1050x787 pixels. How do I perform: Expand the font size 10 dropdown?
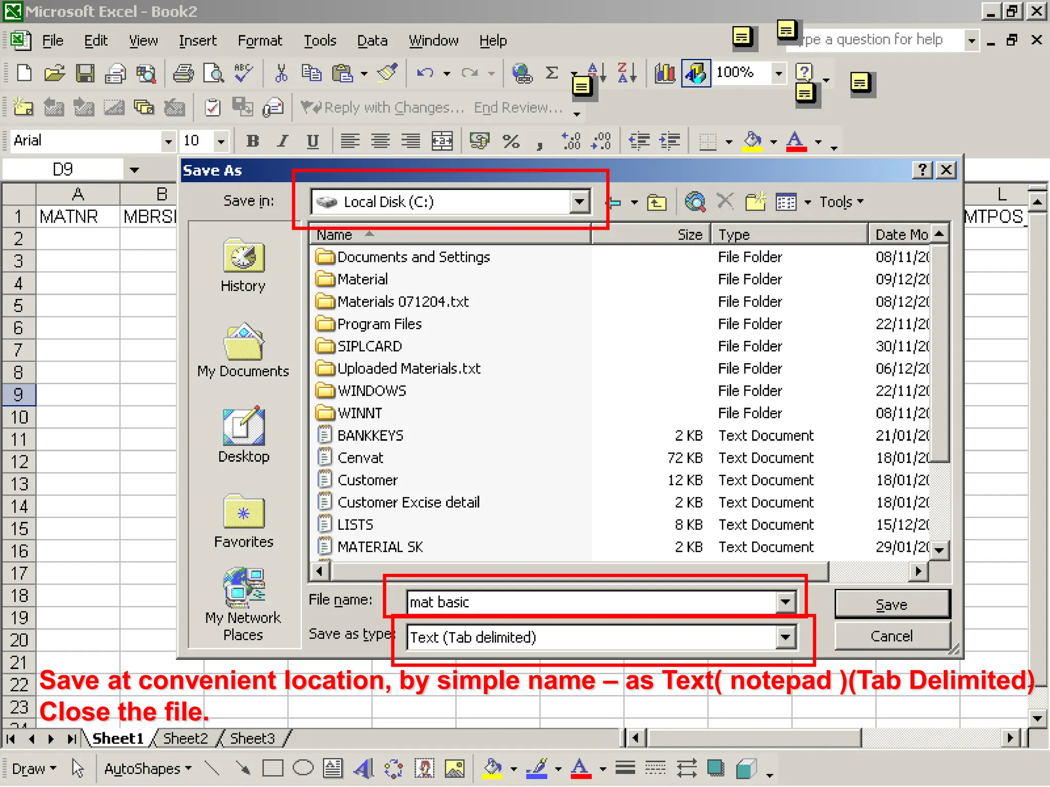(x=221, y=140)
